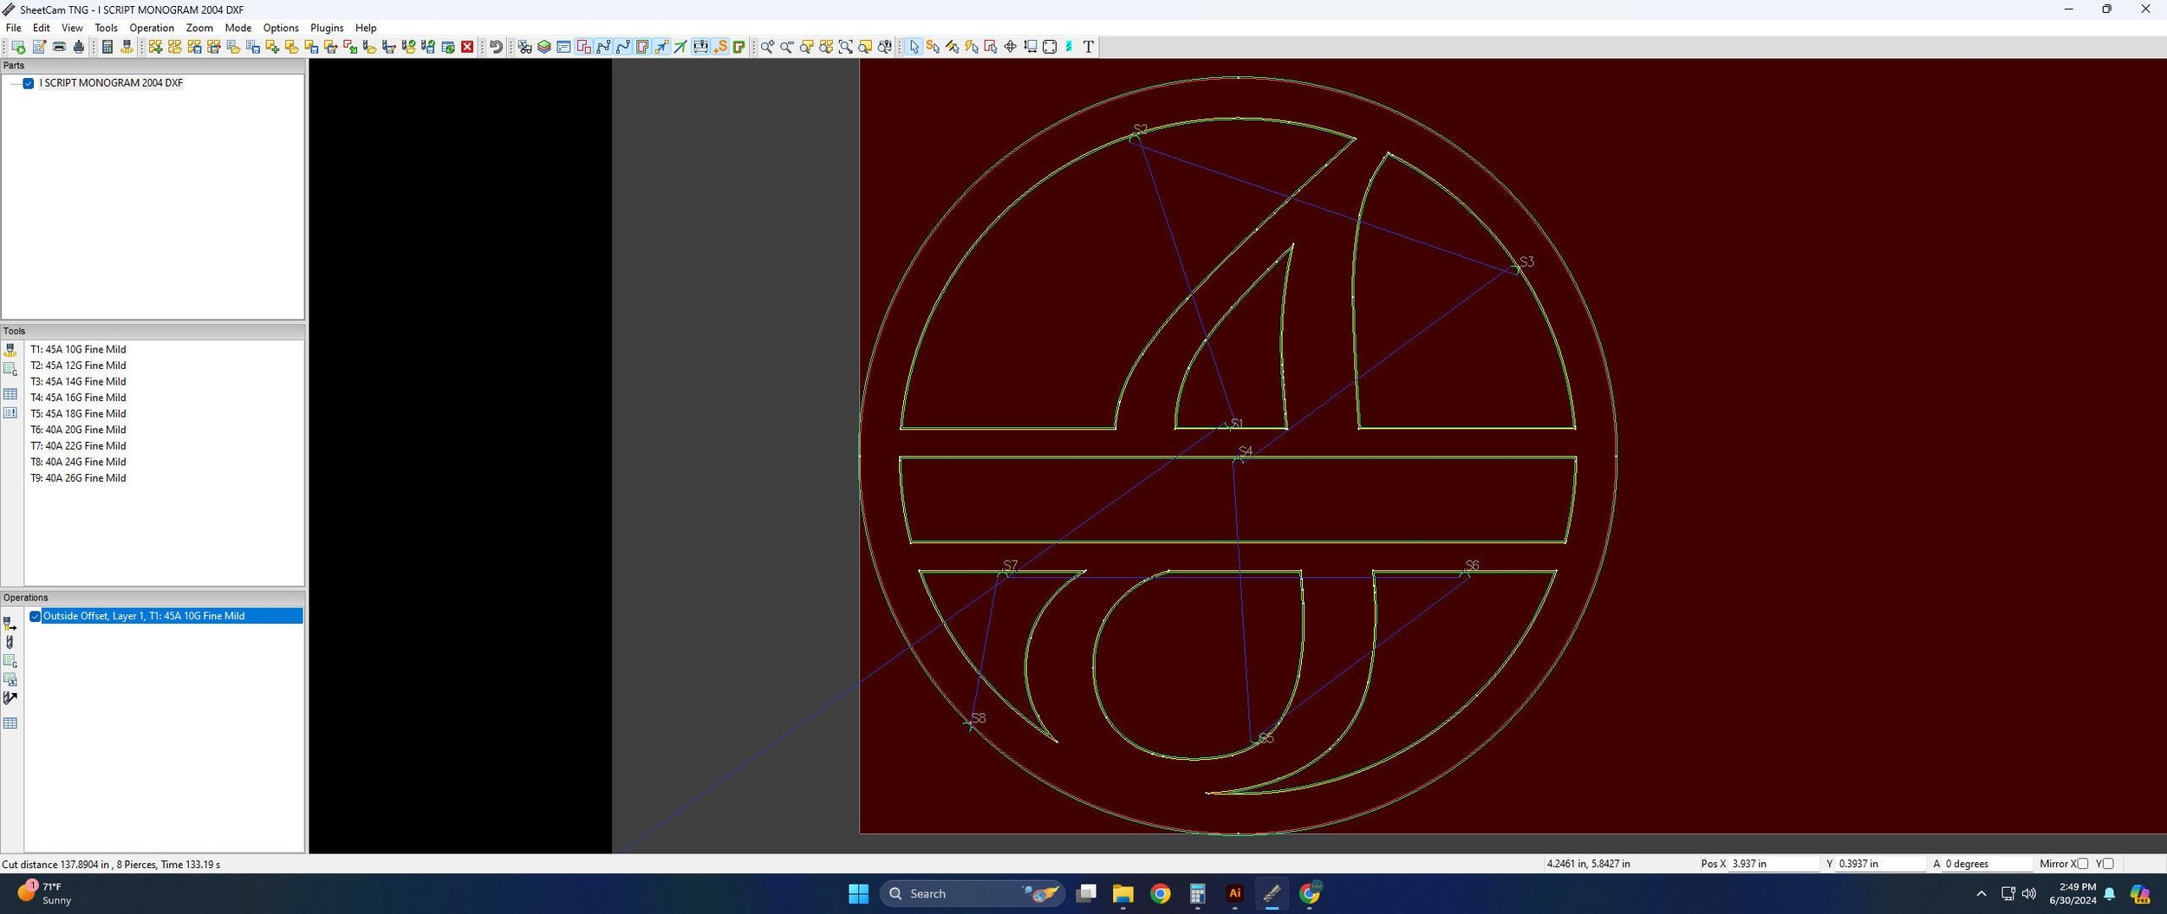The image size is (2167, 914).
Task: Open the Operation menu
Action: [152, 28]
